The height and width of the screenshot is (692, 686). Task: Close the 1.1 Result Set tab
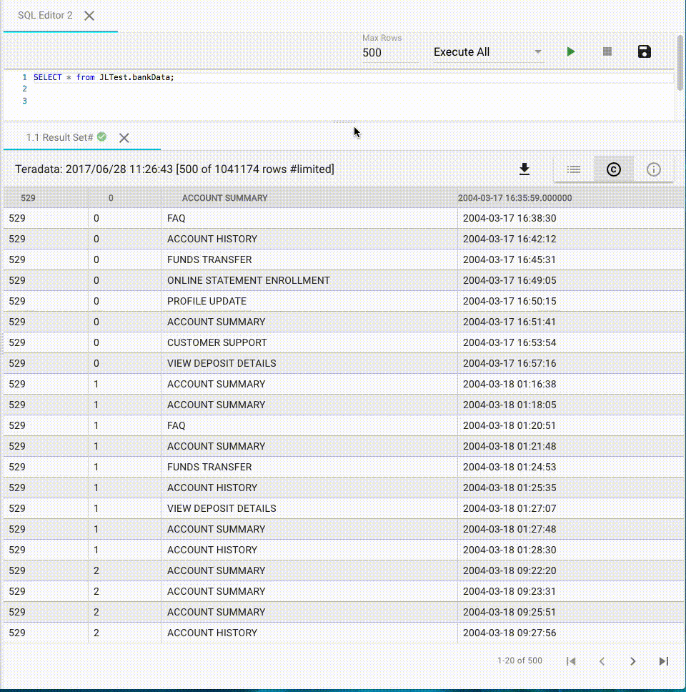click(x=124, y=138)
